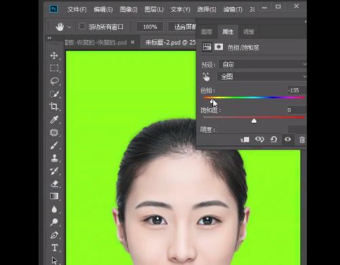
Task: Click the hue value field showing -135
Action: click(297, 90)
